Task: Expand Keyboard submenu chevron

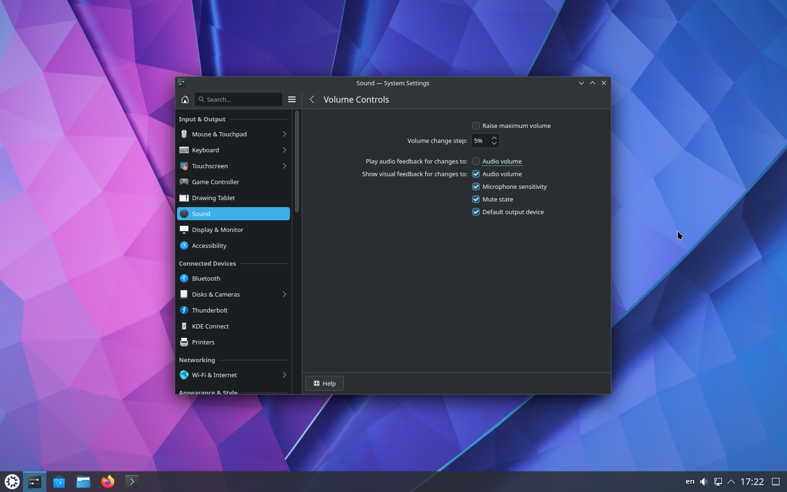Action: [x=284, y=150]
